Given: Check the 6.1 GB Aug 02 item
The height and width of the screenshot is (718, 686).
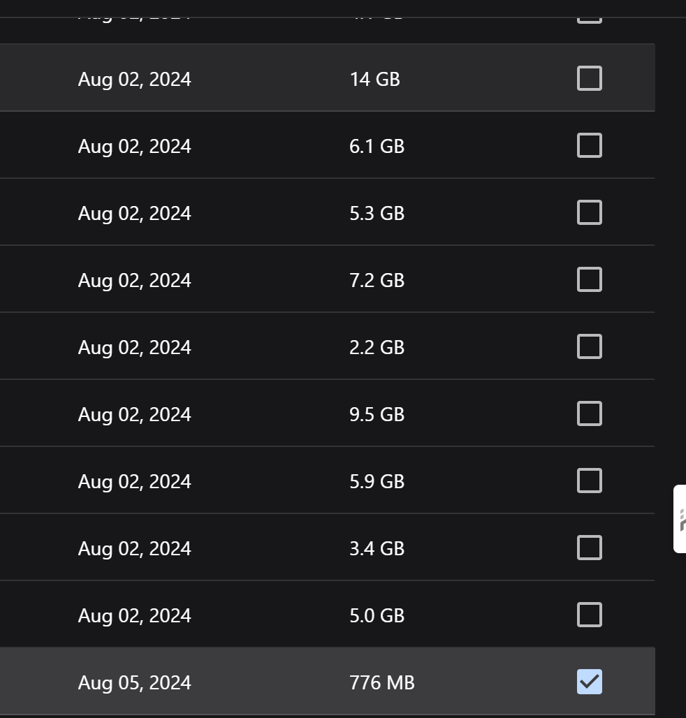Looking at the screenshot, I should tap(589, 145).
